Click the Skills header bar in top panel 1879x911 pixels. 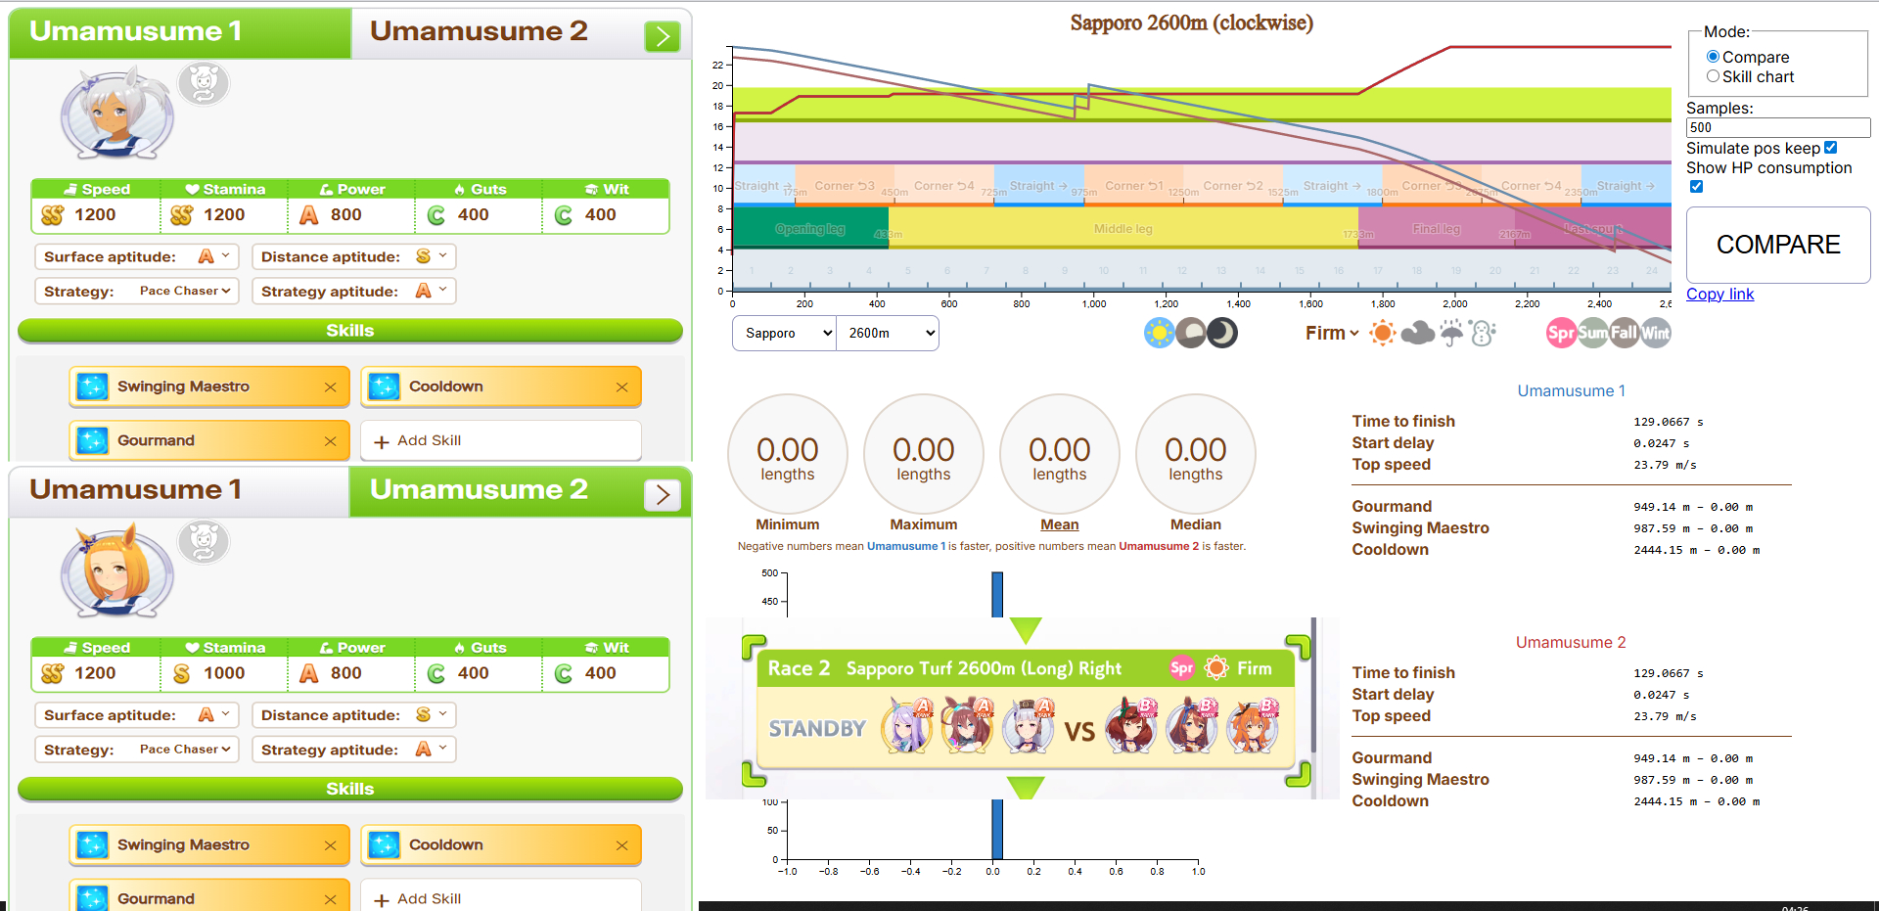(349, 331)
